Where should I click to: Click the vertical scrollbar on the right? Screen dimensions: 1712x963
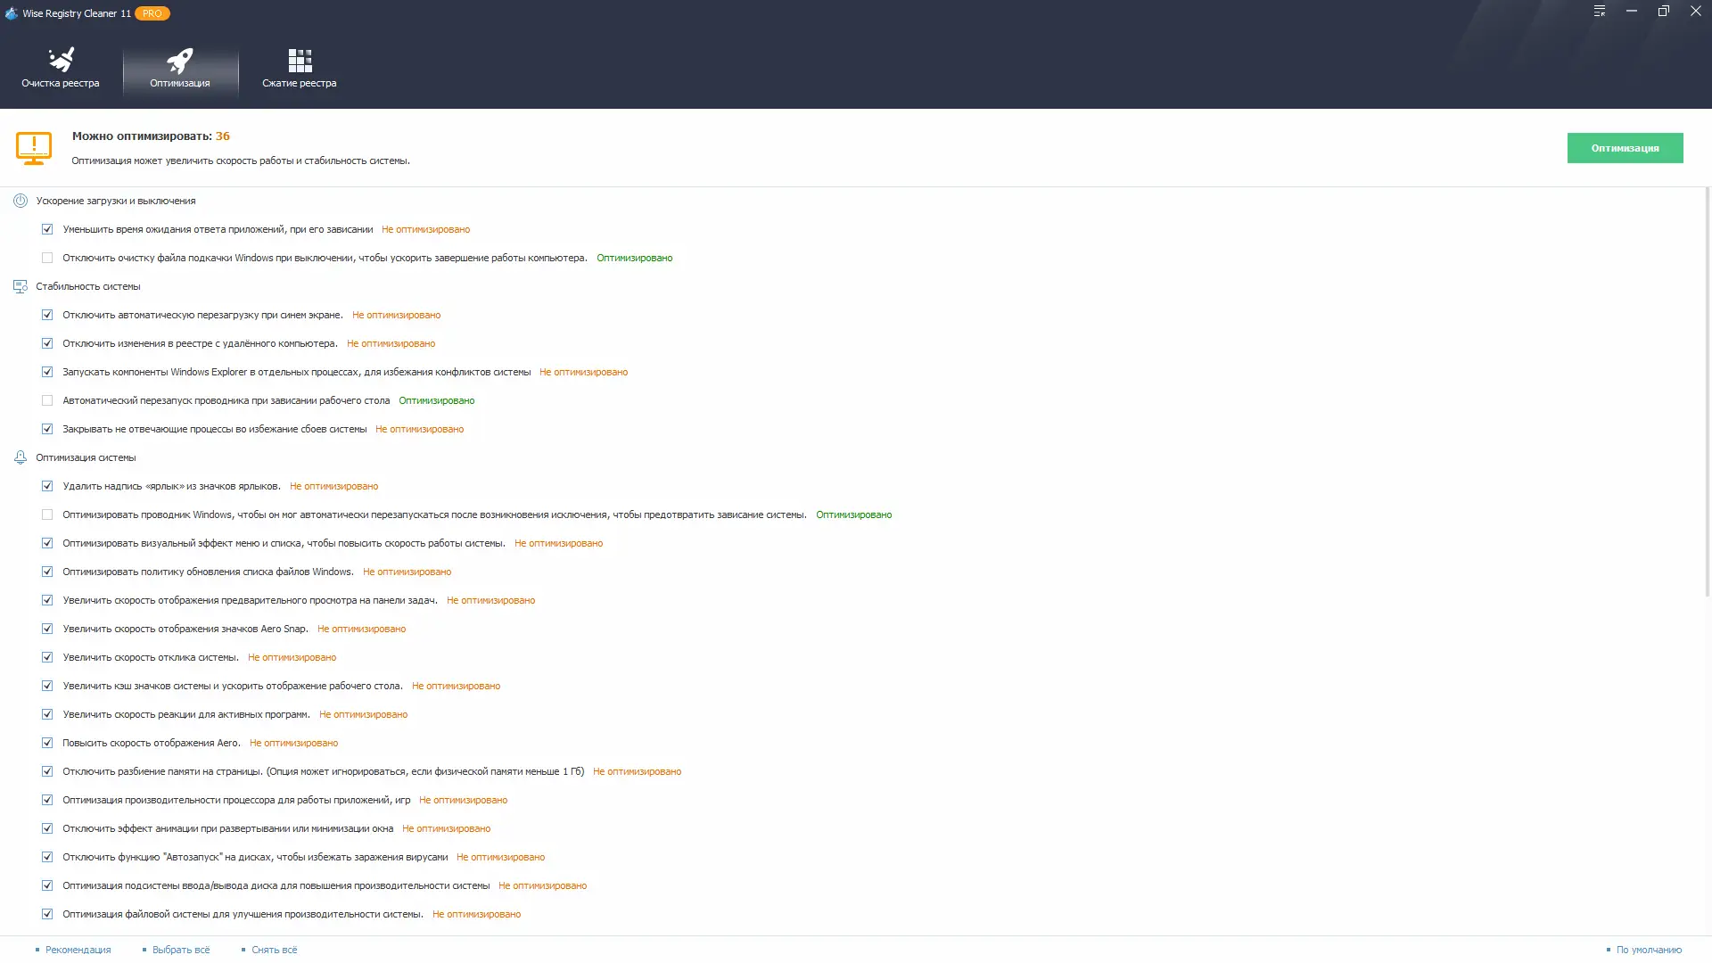1707,392
